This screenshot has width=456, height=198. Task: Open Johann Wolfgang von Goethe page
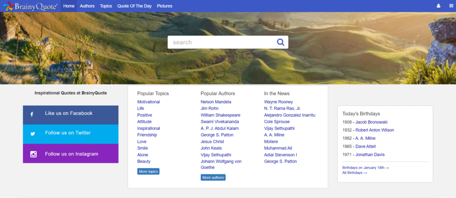tap(221, 164)
